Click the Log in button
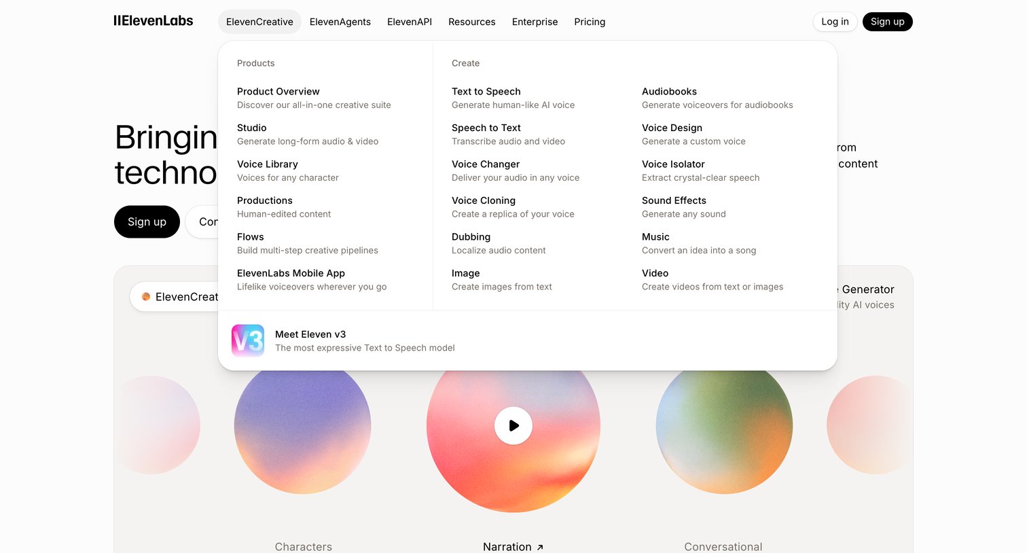 click(x=835, y=22)
